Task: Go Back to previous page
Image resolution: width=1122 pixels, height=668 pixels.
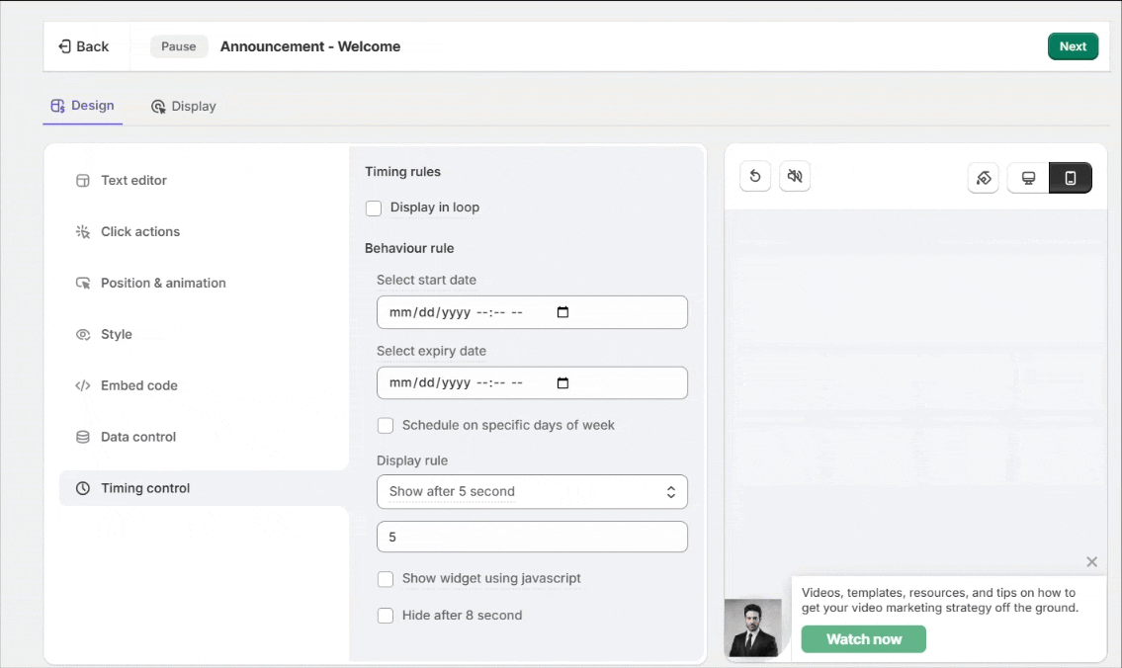Action: (84, 46)
